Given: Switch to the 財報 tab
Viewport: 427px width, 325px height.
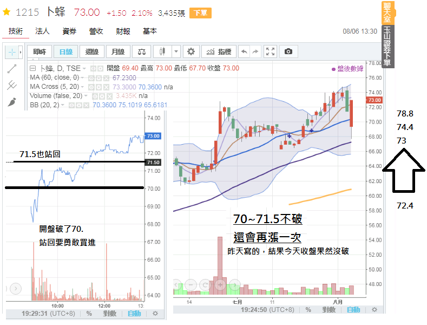Looking at the screenshot, I should 123,31.
